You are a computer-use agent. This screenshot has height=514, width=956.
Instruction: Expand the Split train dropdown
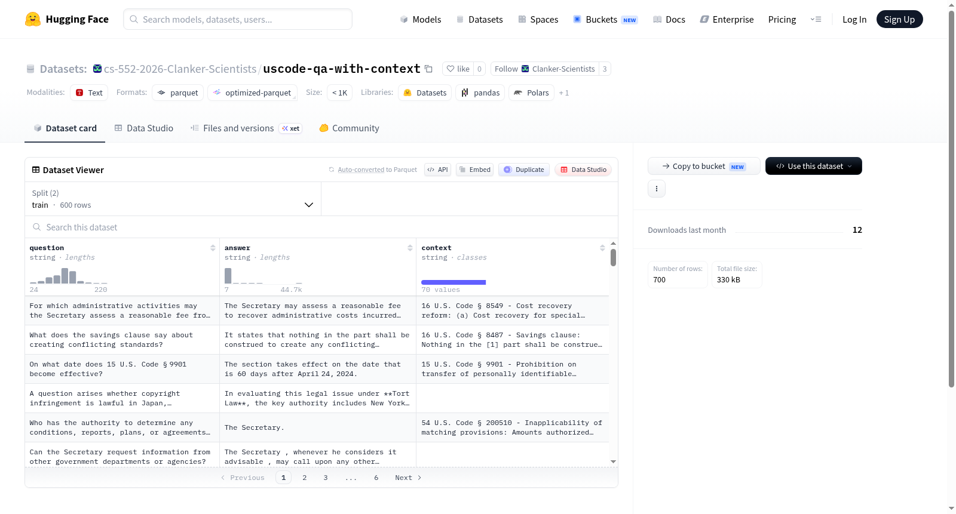[x=173, y=199]
